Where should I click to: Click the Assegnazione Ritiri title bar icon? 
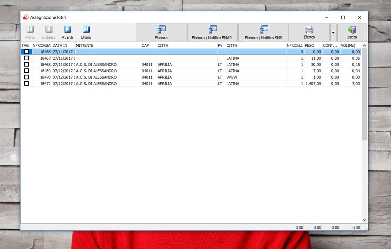coord(26,17)
